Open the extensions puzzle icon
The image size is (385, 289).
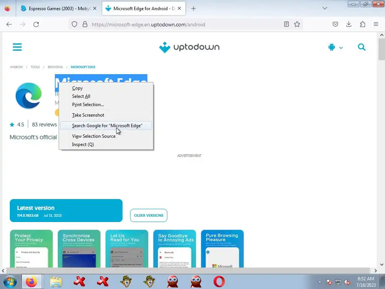pos(362,24)
